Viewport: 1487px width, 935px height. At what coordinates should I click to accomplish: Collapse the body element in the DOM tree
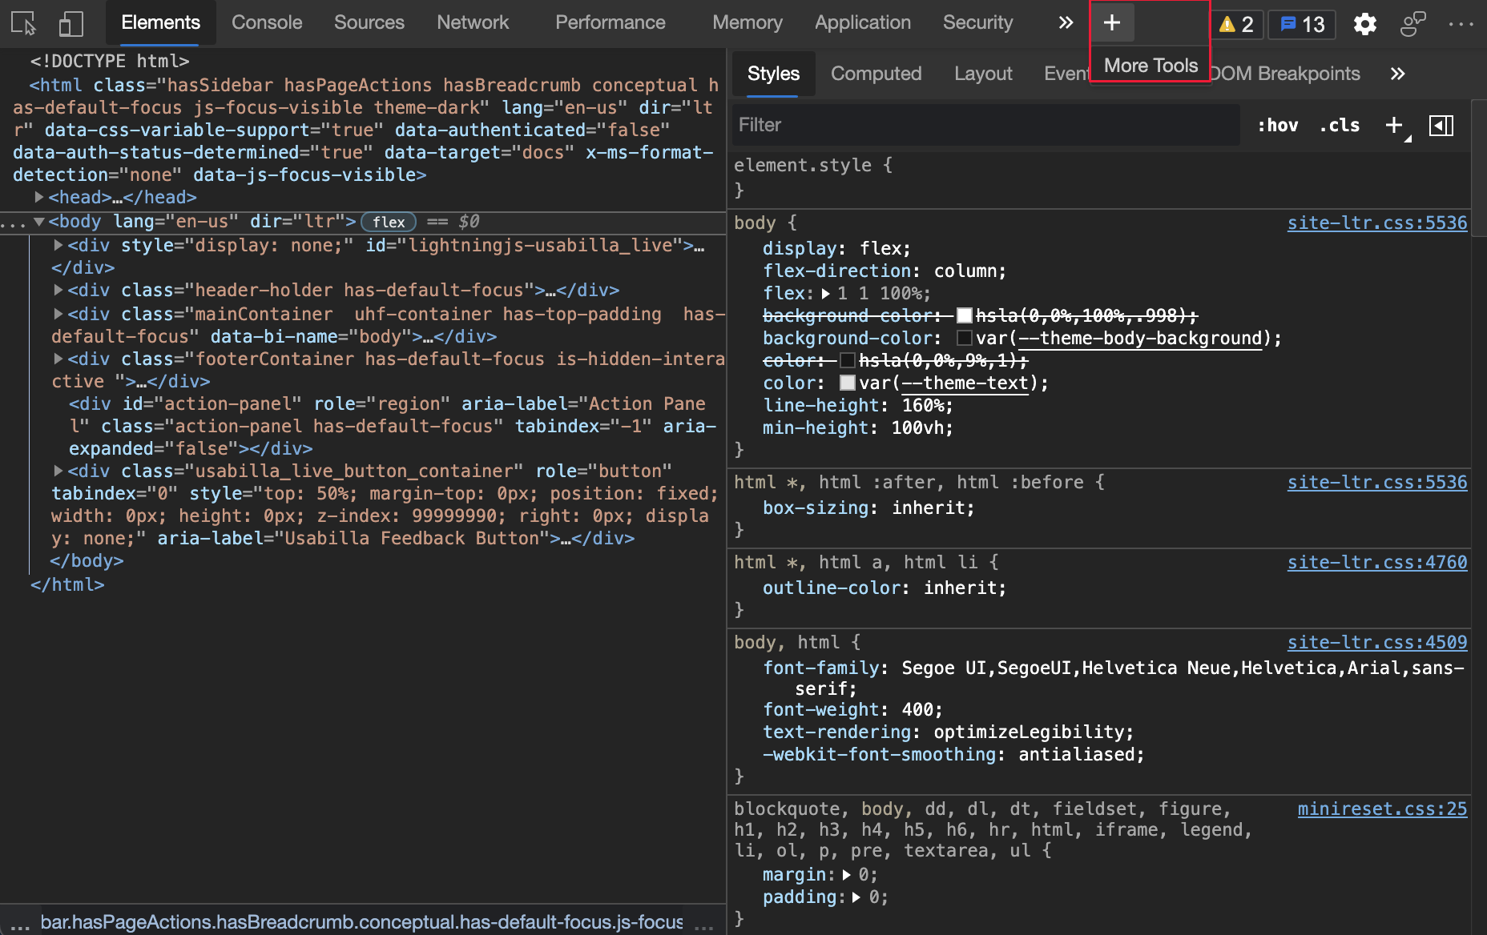click(38, 222)
